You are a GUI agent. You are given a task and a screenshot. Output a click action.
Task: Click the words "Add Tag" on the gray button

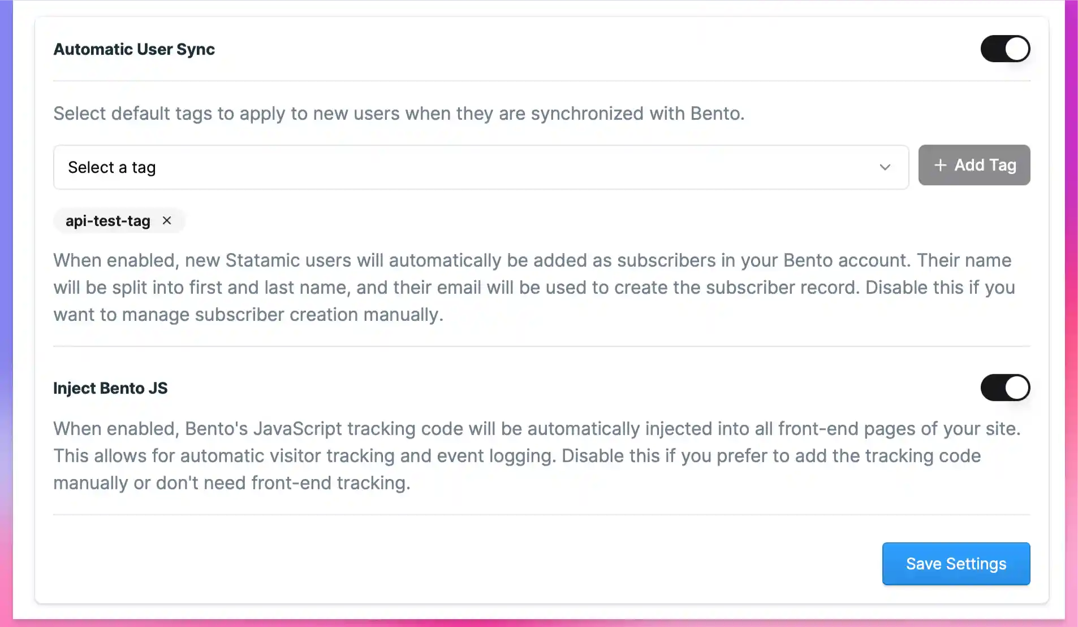coord(985,165)
